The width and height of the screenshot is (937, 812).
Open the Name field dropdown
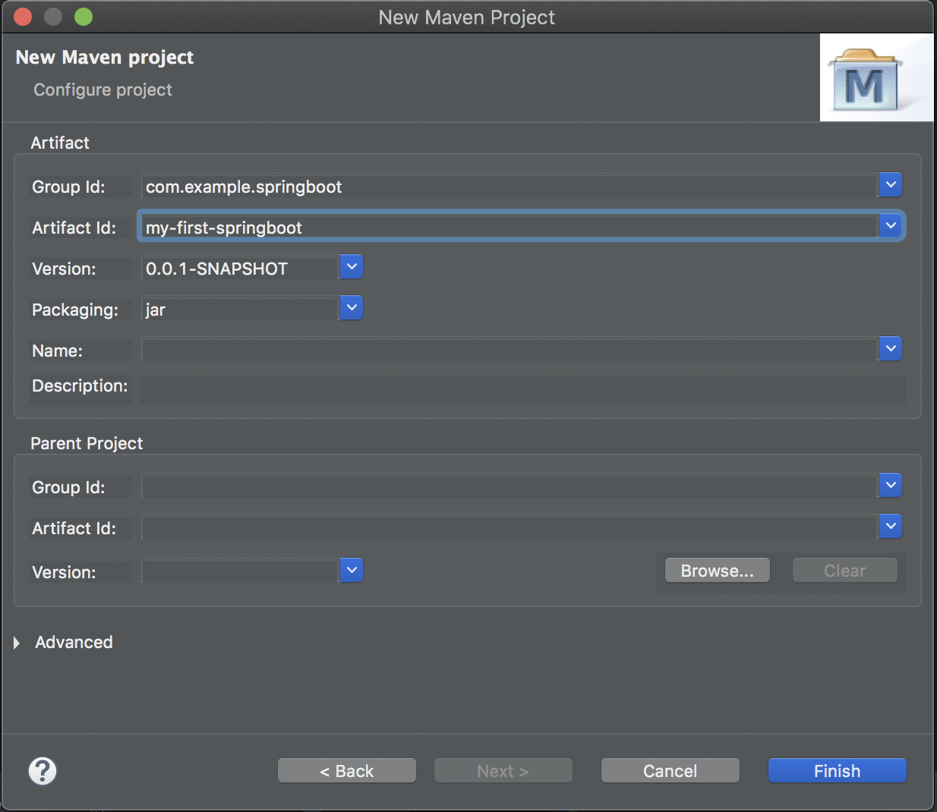[889, 348]
